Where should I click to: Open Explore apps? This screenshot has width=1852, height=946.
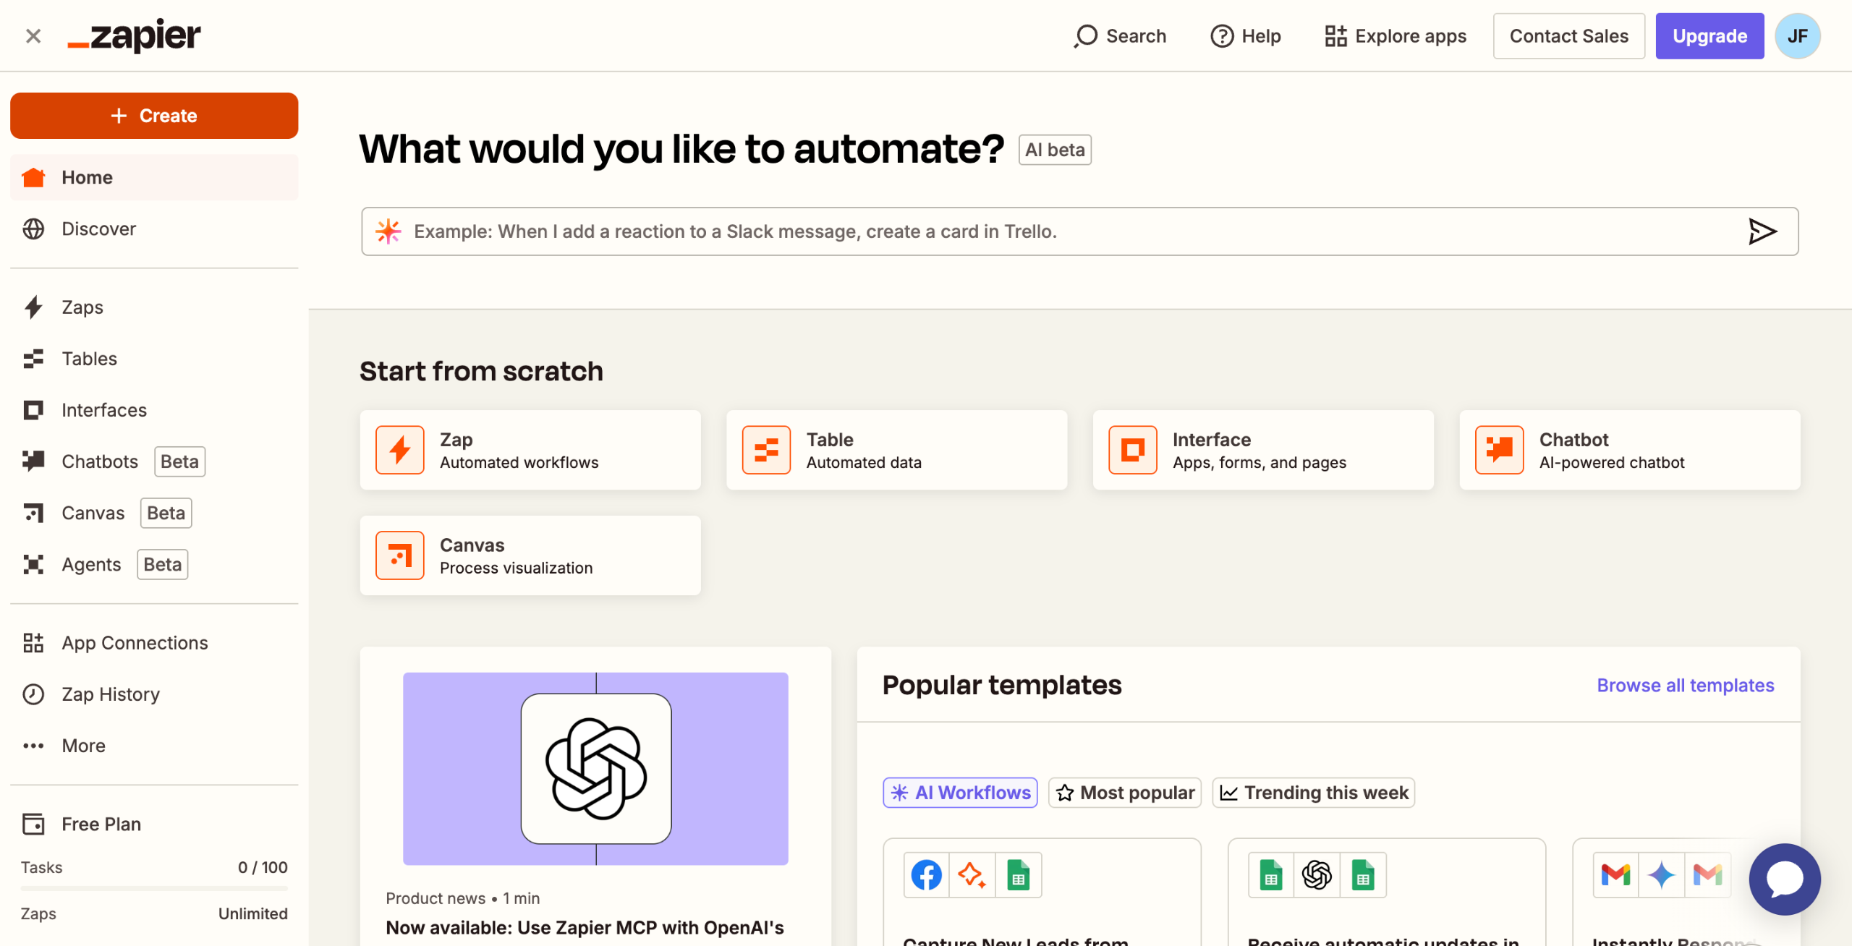point(1395,35)
